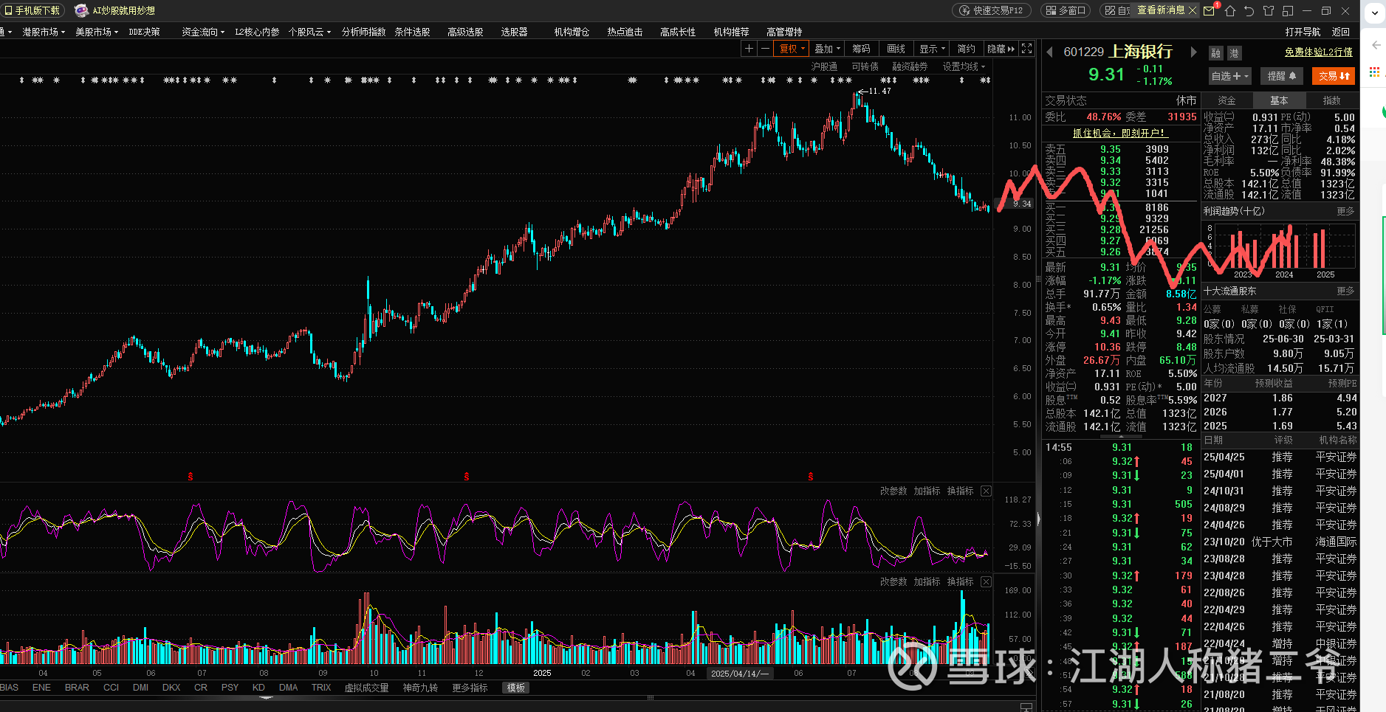1386x712 pixels.
Task: Expand the 资金流向 menu
Action: click(203, 32)
